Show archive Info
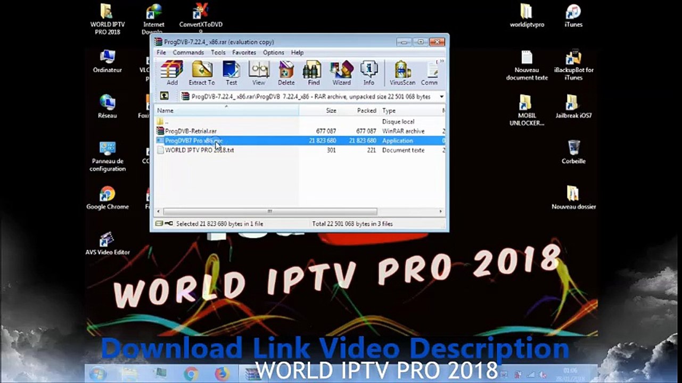The width and height of the screenshot is (682, 383). click(x=369, y=73)
